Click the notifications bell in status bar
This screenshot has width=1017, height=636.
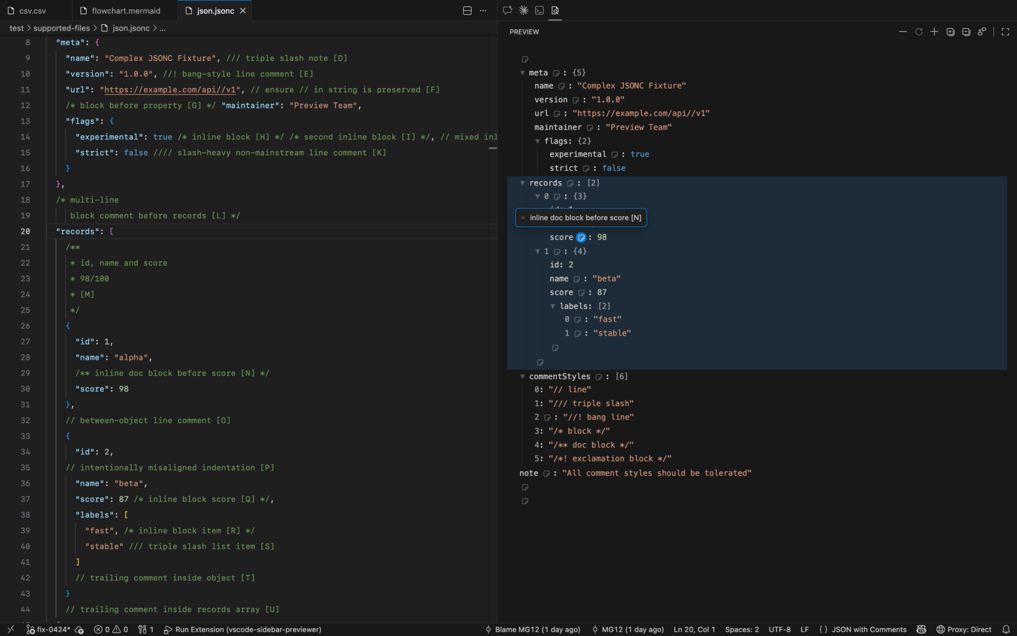(x=1005, y=629)
